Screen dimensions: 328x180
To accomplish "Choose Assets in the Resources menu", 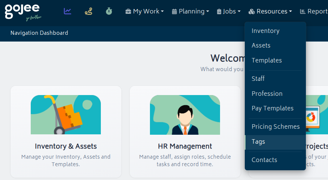I will [261, 45].
